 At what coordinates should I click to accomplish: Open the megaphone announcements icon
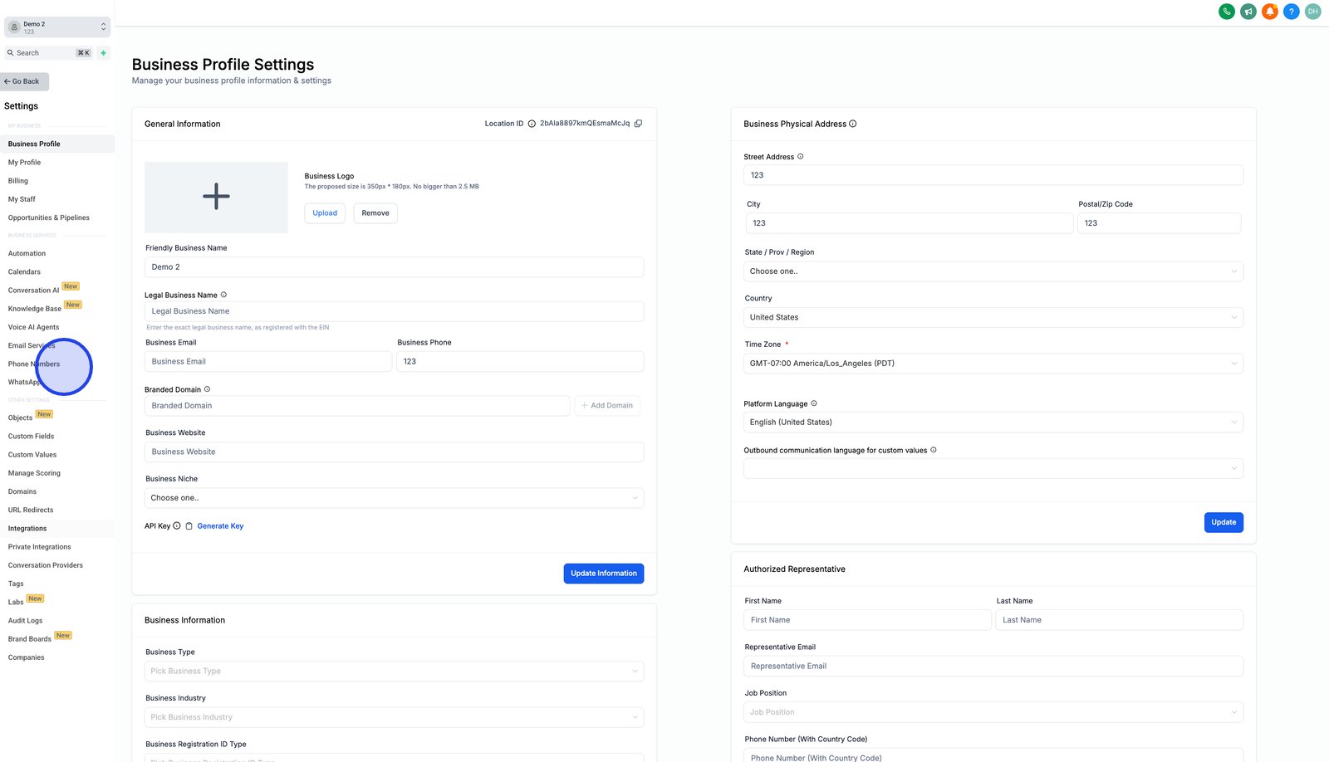coord(1248,12)
